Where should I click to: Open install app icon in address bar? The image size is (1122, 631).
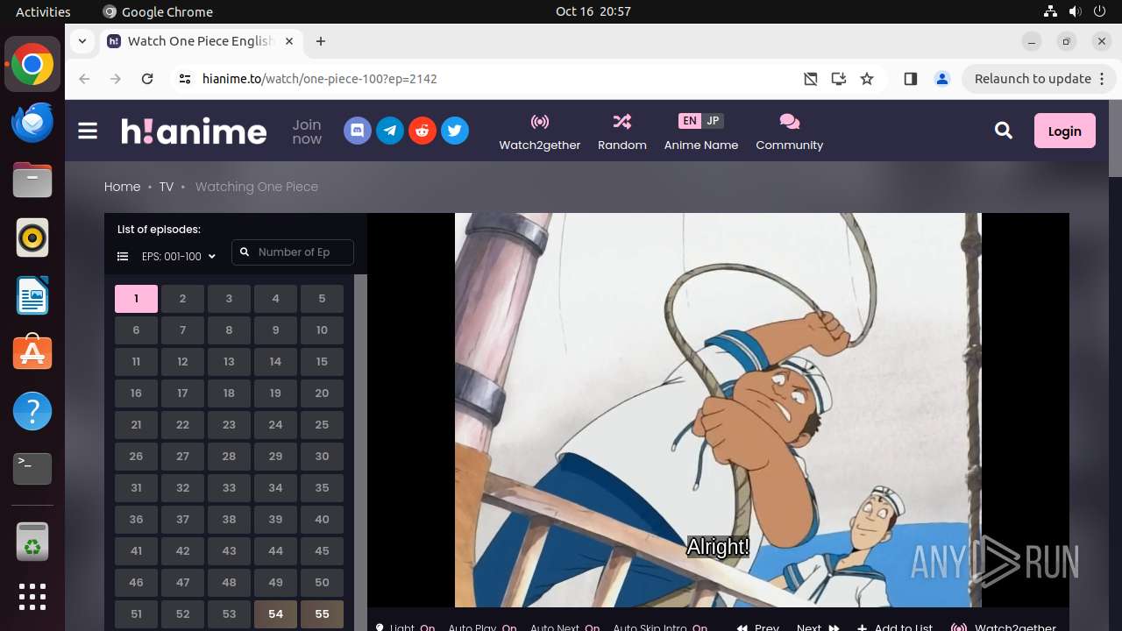(839, 79)
